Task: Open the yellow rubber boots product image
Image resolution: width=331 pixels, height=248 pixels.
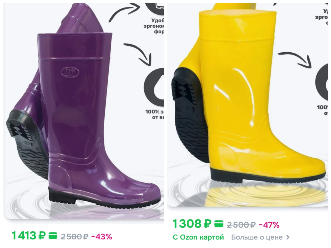Action: click(247, 105)
